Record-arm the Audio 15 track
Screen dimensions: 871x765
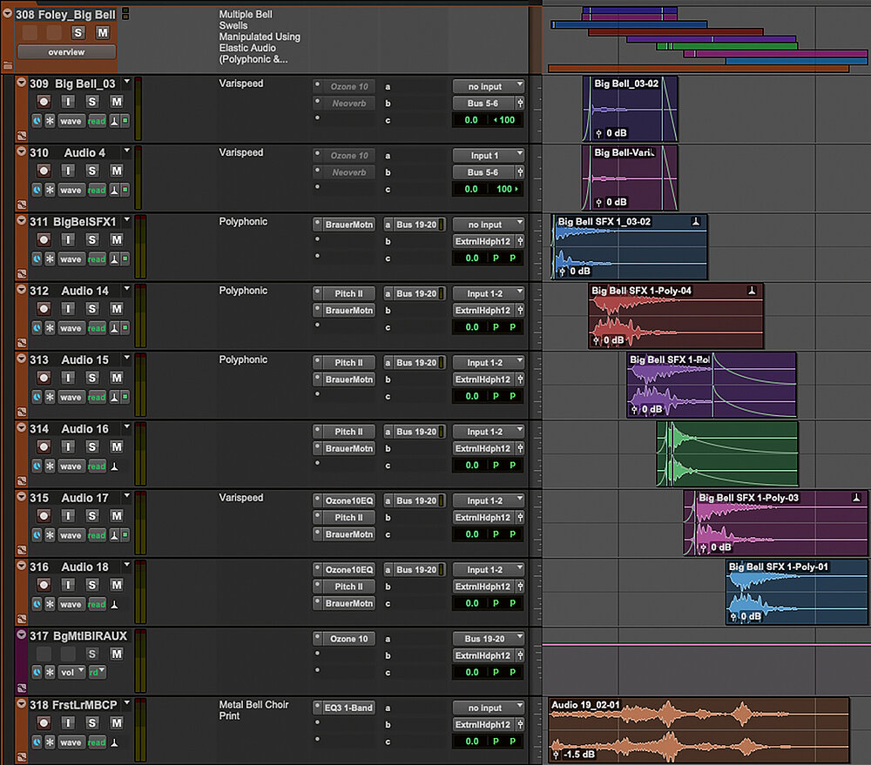point(44,378)
